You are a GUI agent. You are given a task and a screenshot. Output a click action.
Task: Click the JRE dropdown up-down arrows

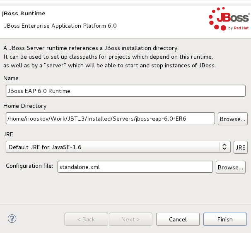224,147
